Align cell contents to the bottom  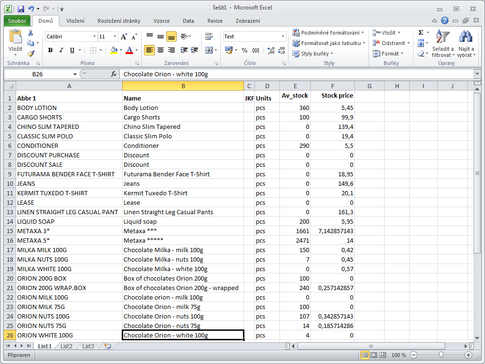pyautogui.click(x=171, y=36)
